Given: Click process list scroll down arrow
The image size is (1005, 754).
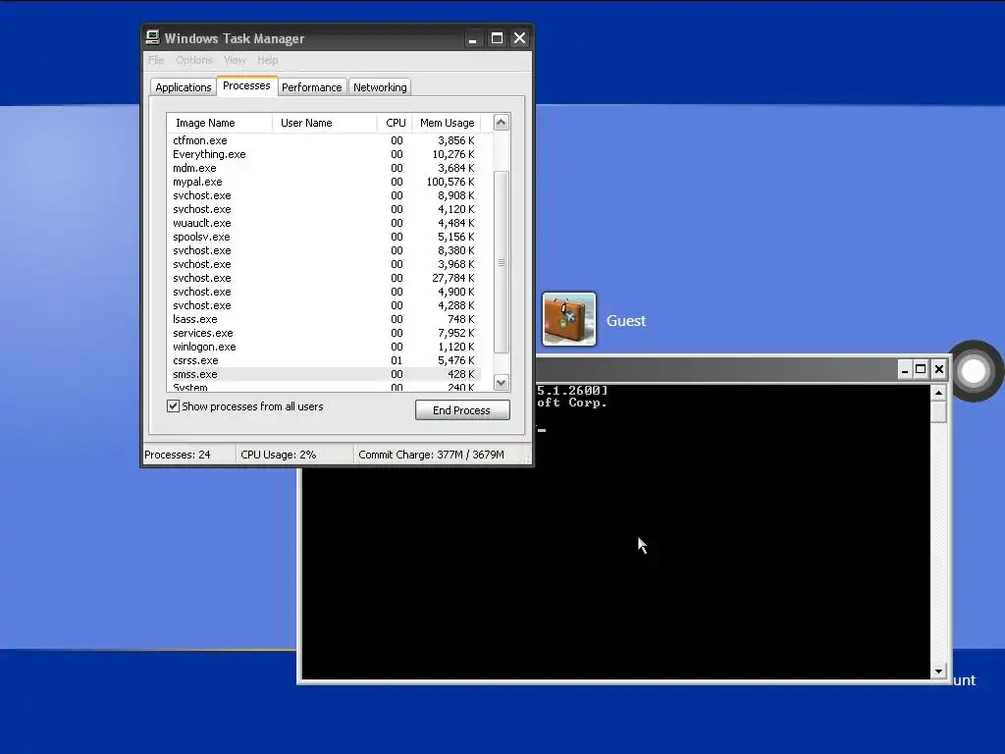Looking at the screenshot, I should tap(502, 383).
